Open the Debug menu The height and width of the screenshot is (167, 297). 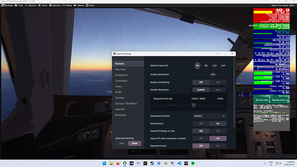[x=69, y=5]
